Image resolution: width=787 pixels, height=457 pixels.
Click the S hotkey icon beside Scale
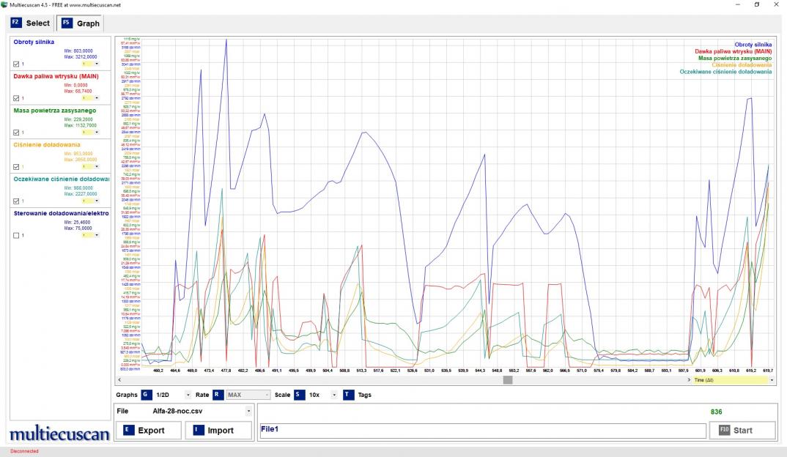pos(299,395)
